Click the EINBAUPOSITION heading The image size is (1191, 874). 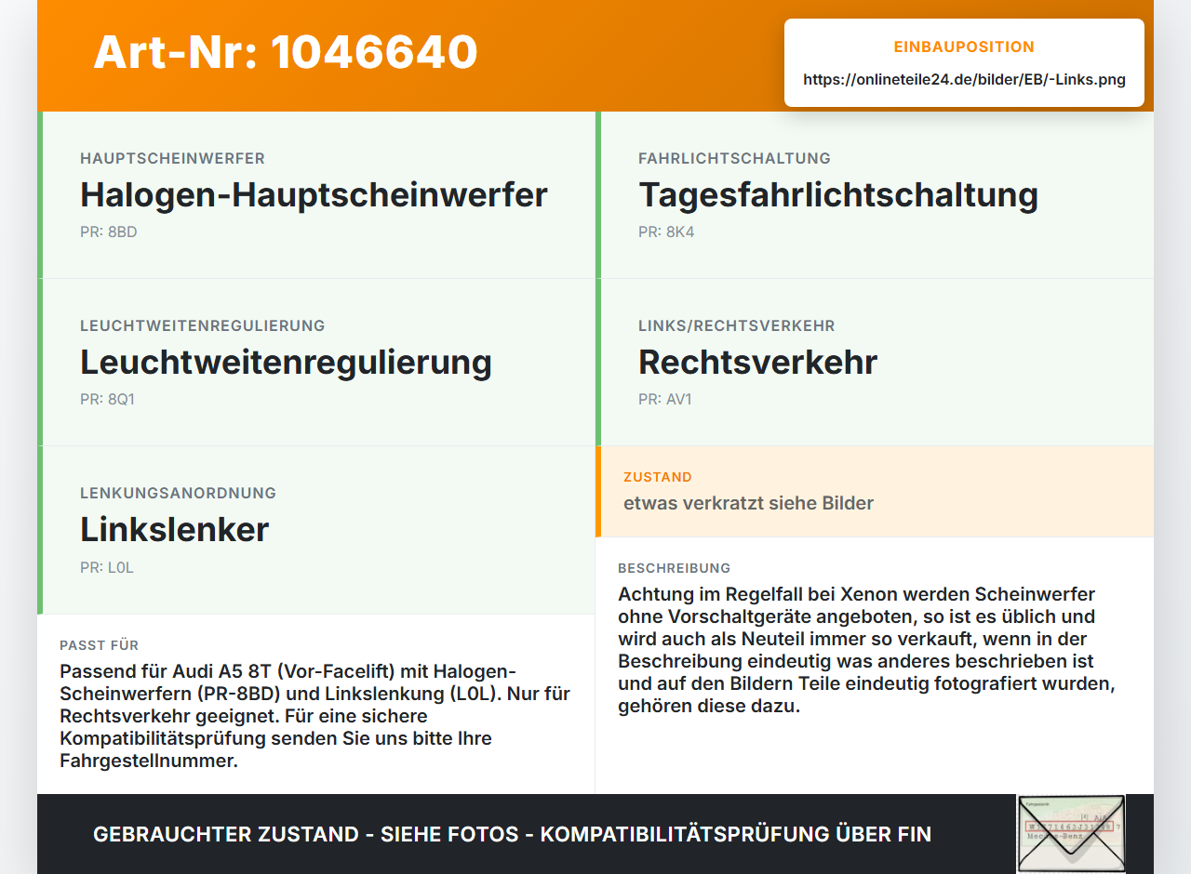tap(964, 46)
